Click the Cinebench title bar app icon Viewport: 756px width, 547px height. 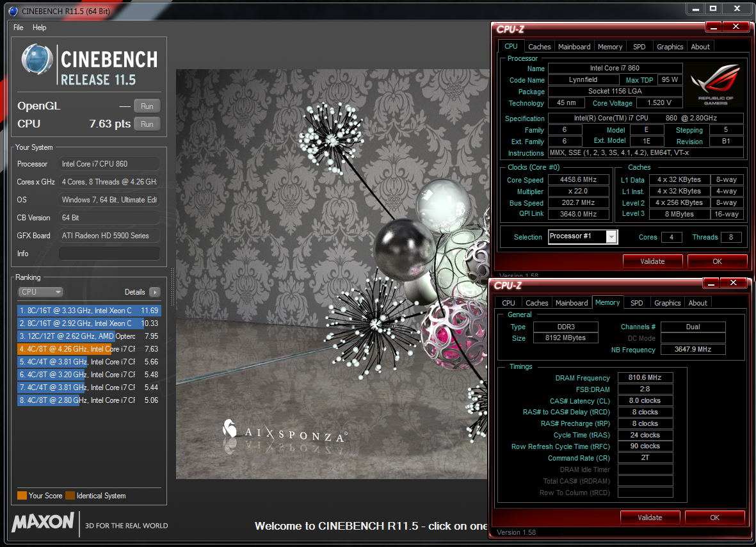click(13, 11)
